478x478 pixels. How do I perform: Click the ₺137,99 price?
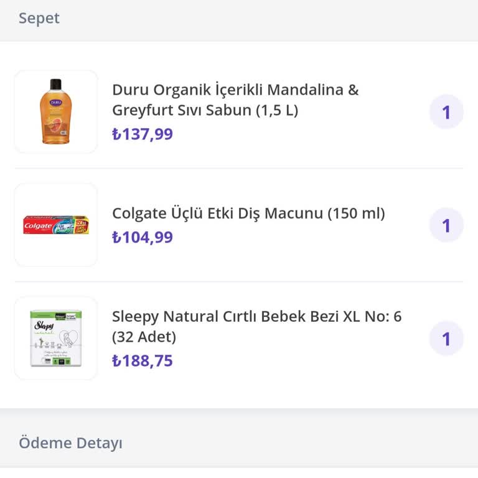pos(143,134)
